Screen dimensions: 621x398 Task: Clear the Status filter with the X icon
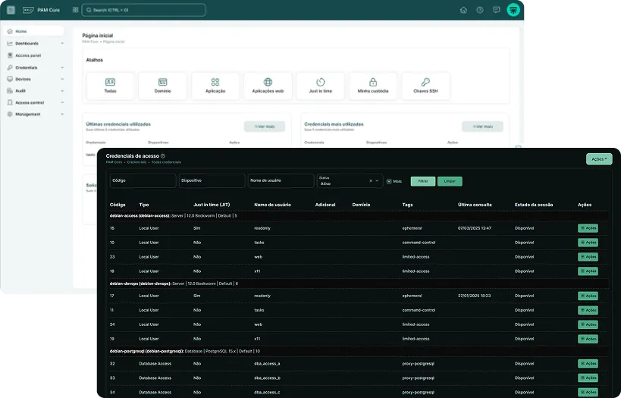tap(371, 180)
